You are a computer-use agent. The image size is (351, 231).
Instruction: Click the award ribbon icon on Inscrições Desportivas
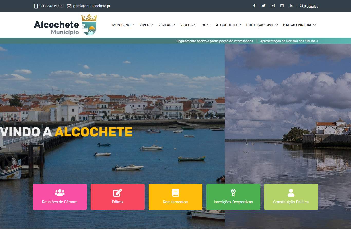(233, 192)
